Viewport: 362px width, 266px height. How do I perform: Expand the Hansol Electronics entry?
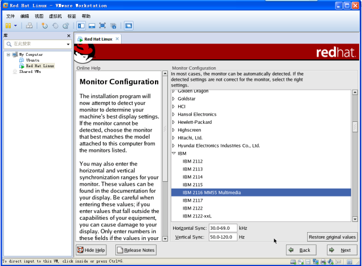point(174,114)
